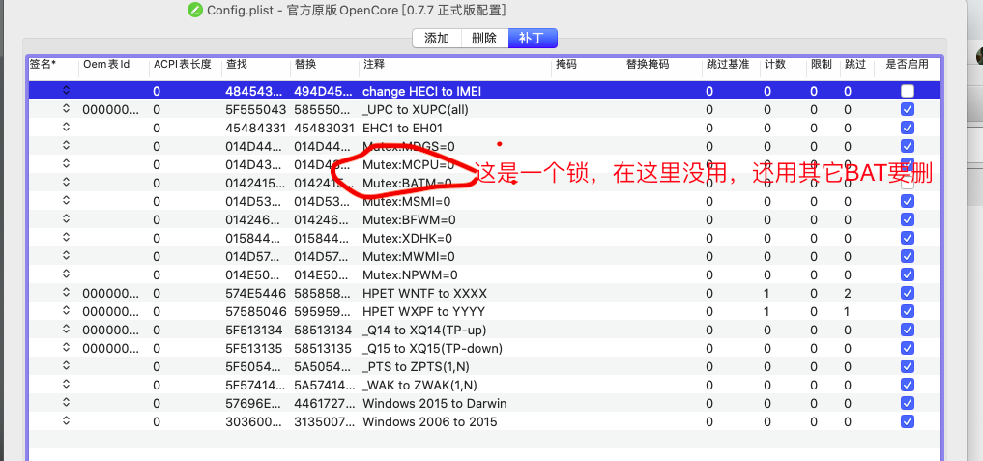The height and width of the screenshot is (461, 983).
Task: Switch to the 添加 segment
Action: pos(437,39)
